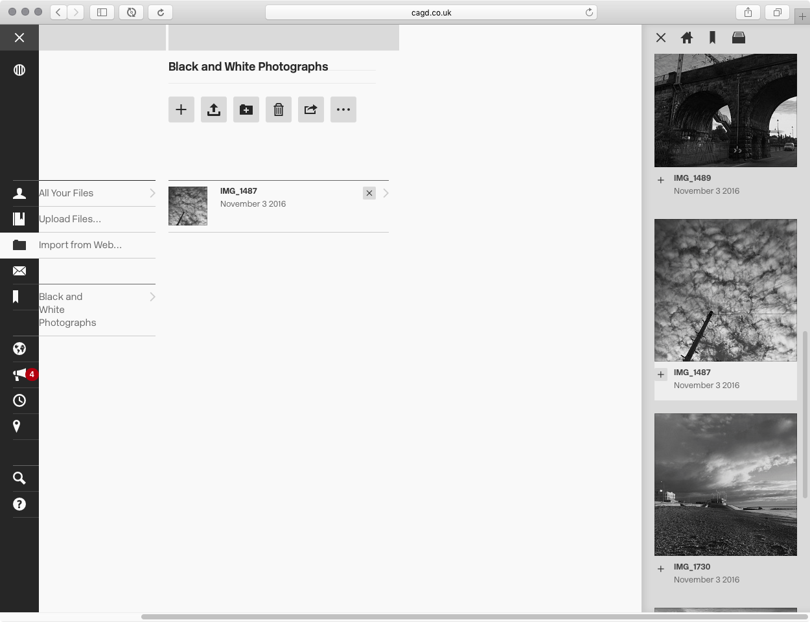Go back with the Safari back button
Viewport: 810px width, 622px height.
[x=58, y=12]
